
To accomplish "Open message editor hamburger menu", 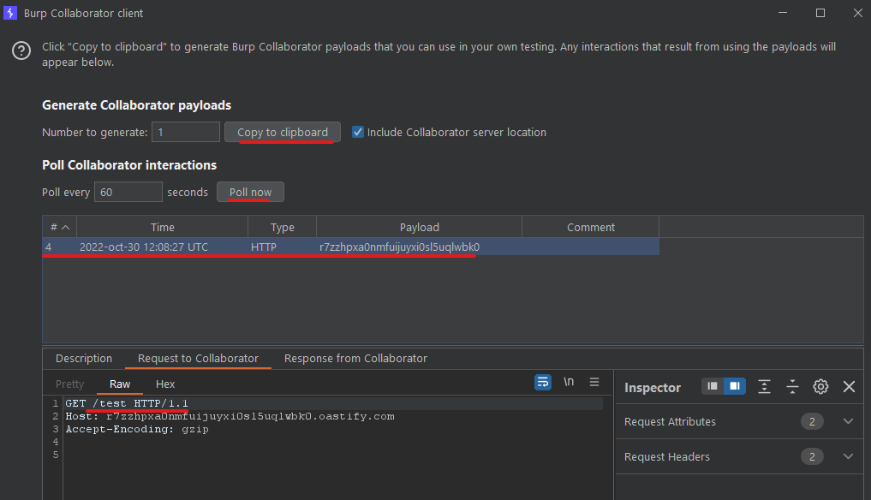I will click(x=594, y=382).
